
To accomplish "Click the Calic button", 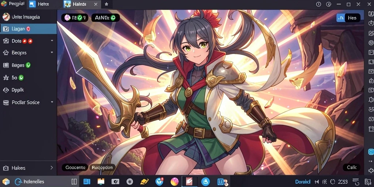I will (352, 167).
